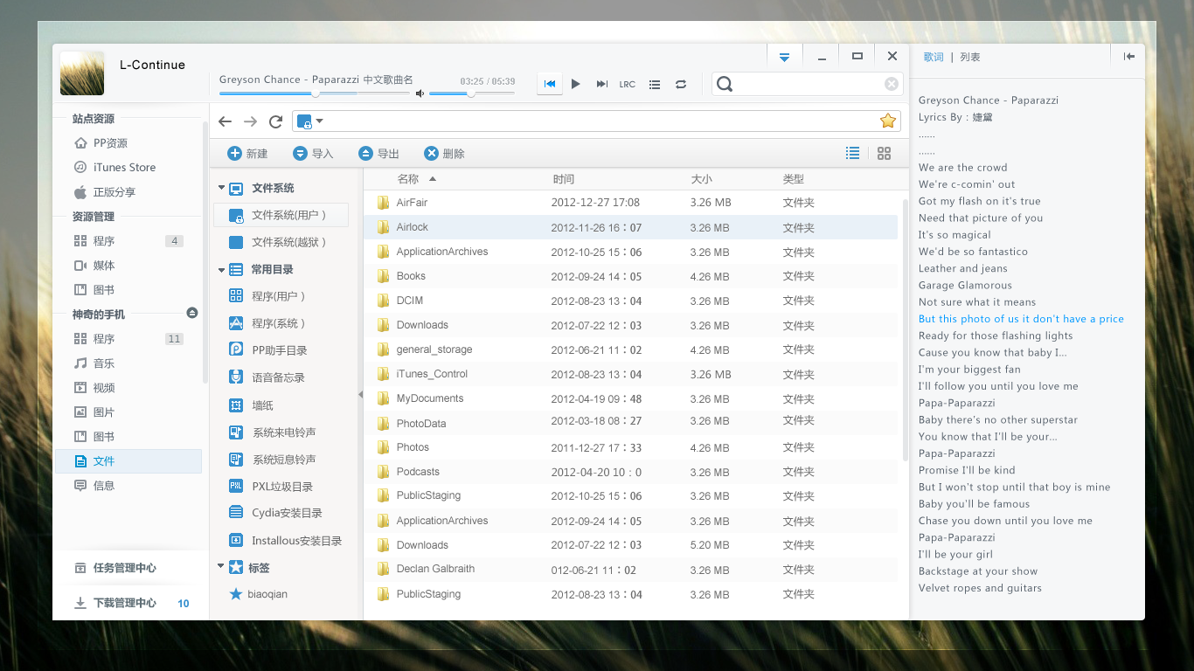Eject device next to 神奇的手机
Viewport: 1194px width, 671px height.
point(192,313)
